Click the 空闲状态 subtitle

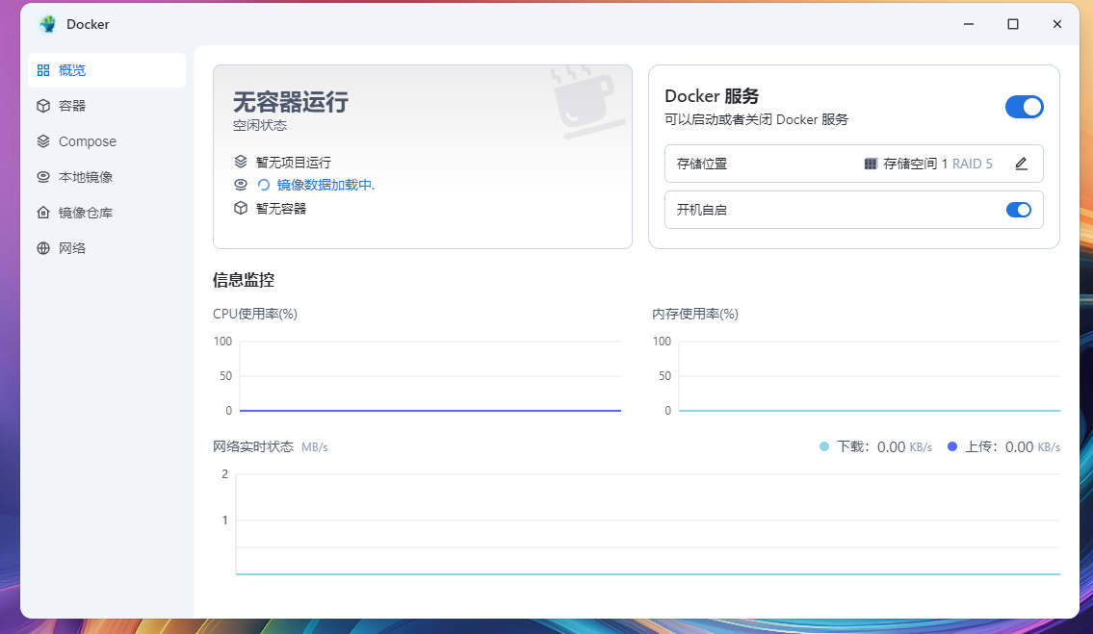coord(260,125)
